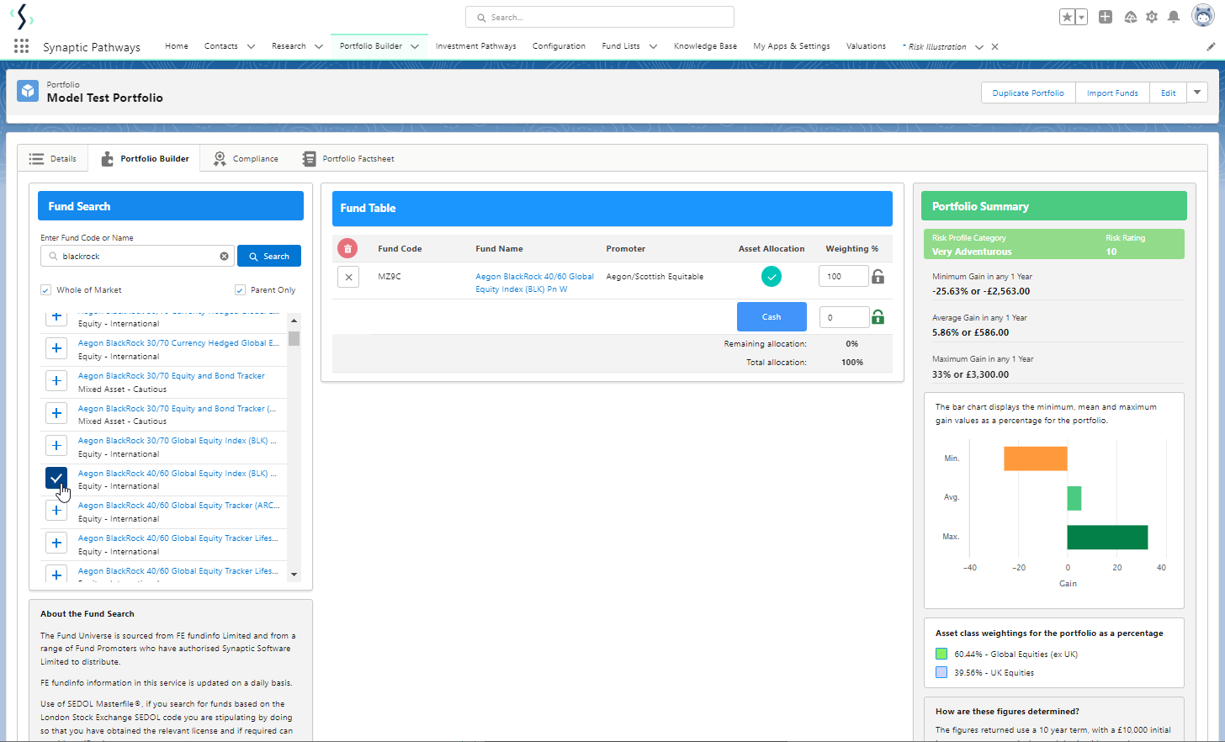Click the Compliance tab ribbon icon
This screenshot has height=742, width=1225.
pos(220,158)
